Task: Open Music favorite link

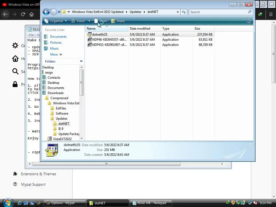Action: click(54, 49)
